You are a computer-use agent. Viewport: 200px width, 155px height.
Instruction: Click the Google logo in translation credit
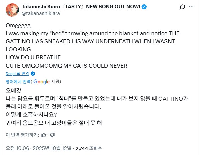[41, 81]
